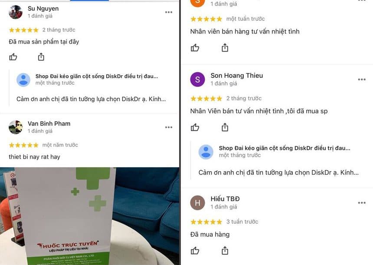Like Hiếu TBĐ's review
This screenshot has width=373, height=265.
click(x=195, y=251)
